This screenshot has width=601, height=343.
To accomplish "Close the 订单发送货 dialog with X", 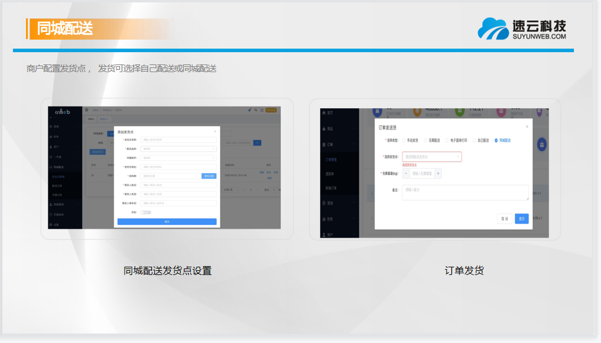I will click(527, 127).
